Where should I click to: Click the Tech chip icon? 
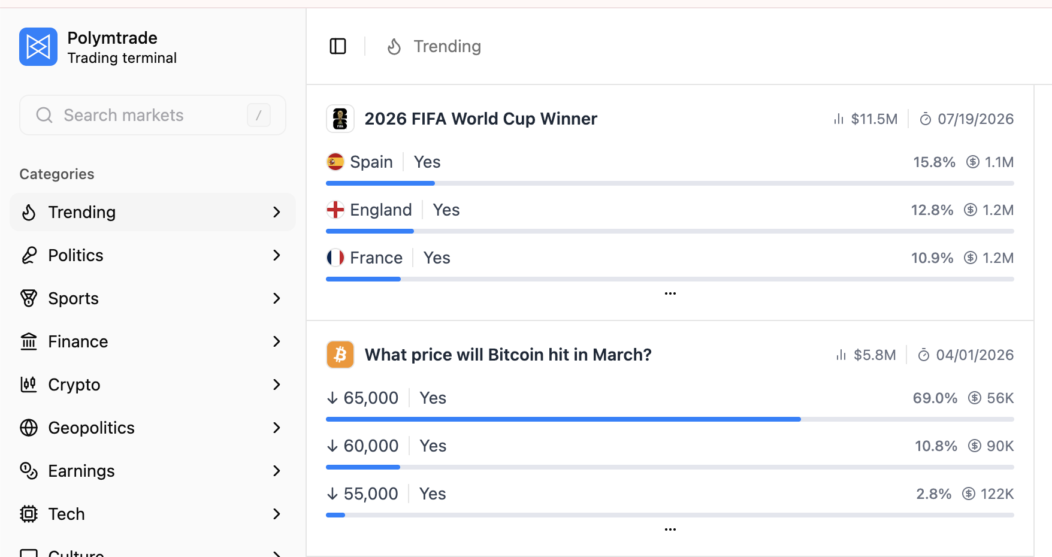[x=28, y=513]
